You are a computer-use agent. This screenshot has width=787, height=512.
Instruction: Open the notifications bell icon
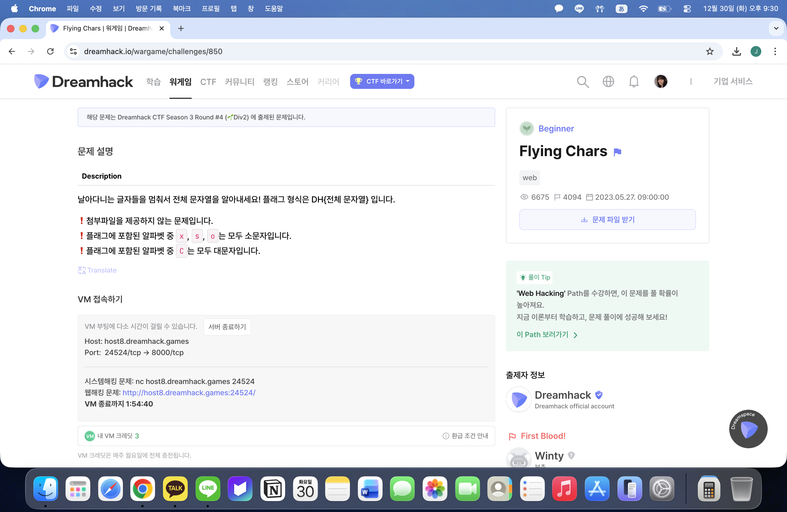tap(634, 81)
